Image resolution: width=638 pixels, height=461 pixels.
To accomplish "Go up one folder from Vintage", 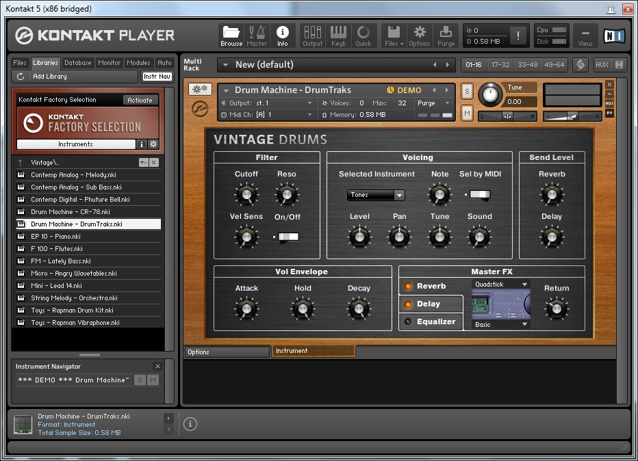I will coord(21,163).
